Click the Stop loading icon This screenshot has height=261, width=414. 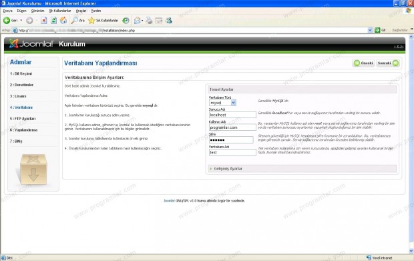coord(44,21)
